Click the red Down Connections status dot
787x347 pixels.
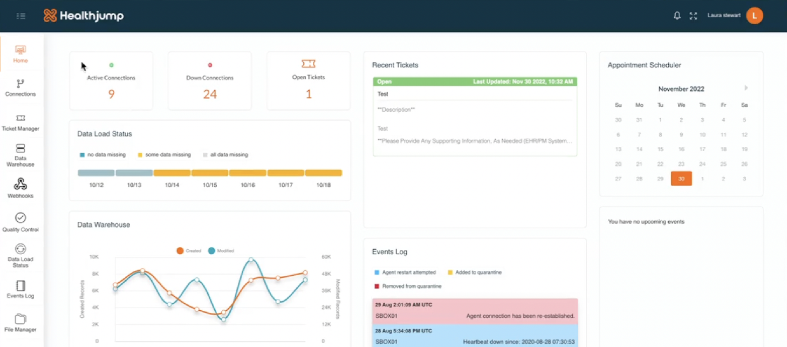210,65
